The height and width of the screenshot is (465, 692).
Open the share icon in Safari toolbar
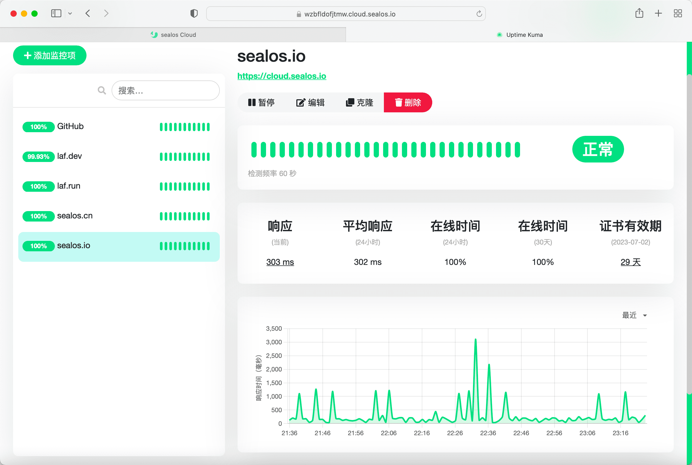[639, 13]
